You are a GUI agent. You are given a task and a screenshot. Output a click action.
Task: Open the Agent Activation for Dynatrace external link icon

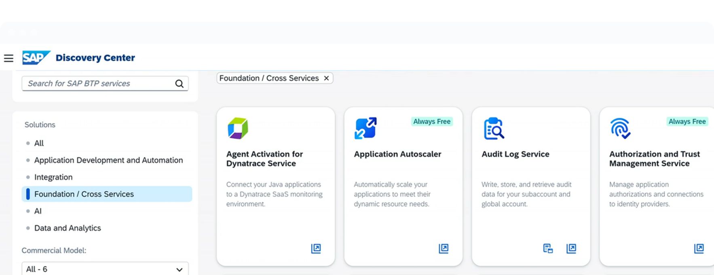[x=316, y=248]
